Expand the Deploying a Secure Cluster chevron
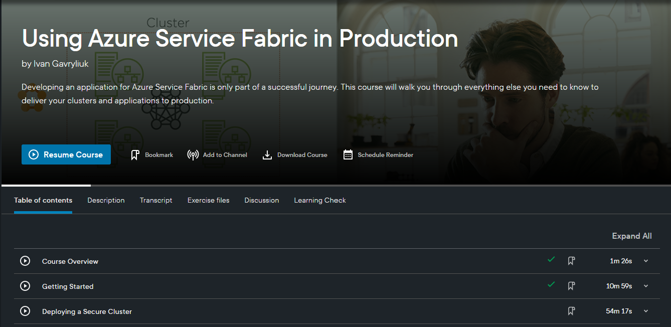Image resolution: width=671 pixels, height=327 pixels. point(646,311)
